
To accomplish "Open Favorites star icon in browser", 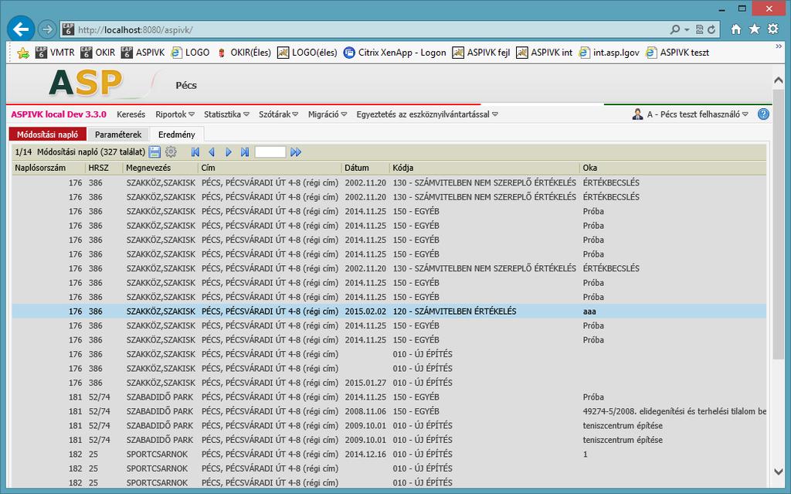I will click(x=754, y=29).
